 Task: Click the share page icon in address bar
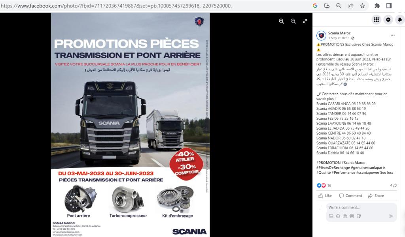tap(350, 6)
